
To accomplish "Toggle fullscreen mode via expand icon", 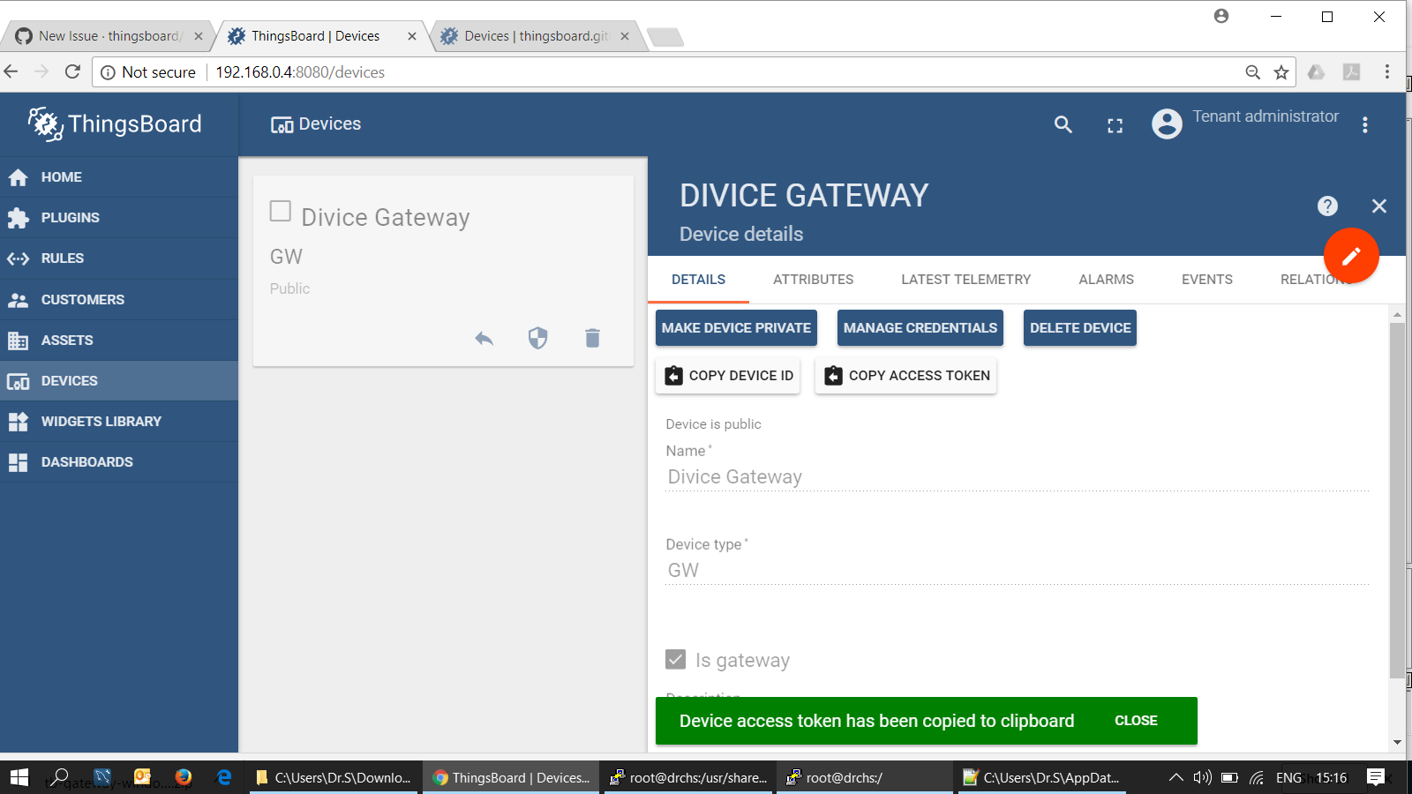I will pyautogui.click(x=1115, y=124).
